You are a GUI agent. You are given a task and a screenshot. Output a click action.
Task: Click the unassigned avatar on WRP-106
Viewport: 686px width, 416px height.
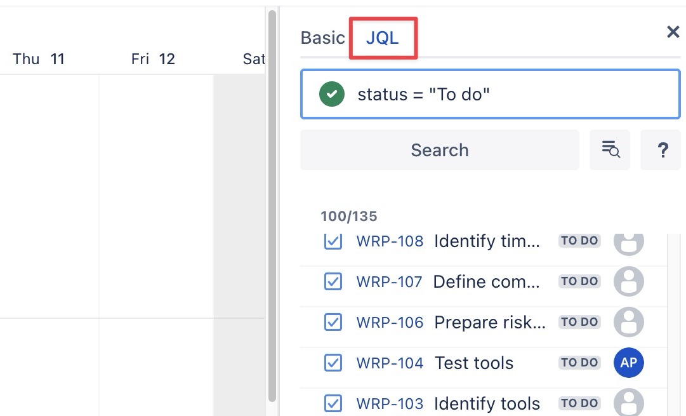pos(628,322)
